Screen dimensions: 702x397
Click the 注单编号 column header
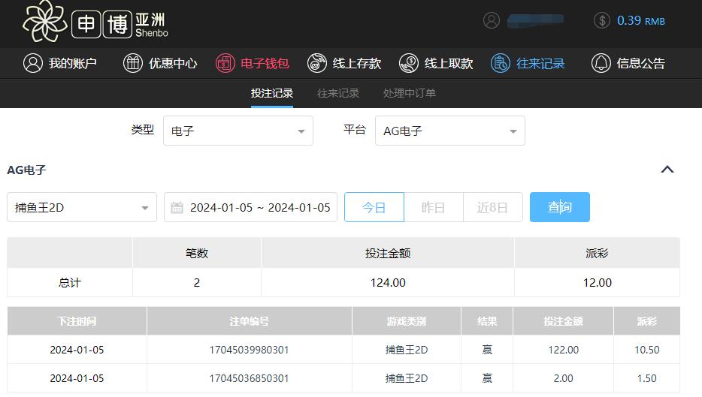tap(250, 321)
